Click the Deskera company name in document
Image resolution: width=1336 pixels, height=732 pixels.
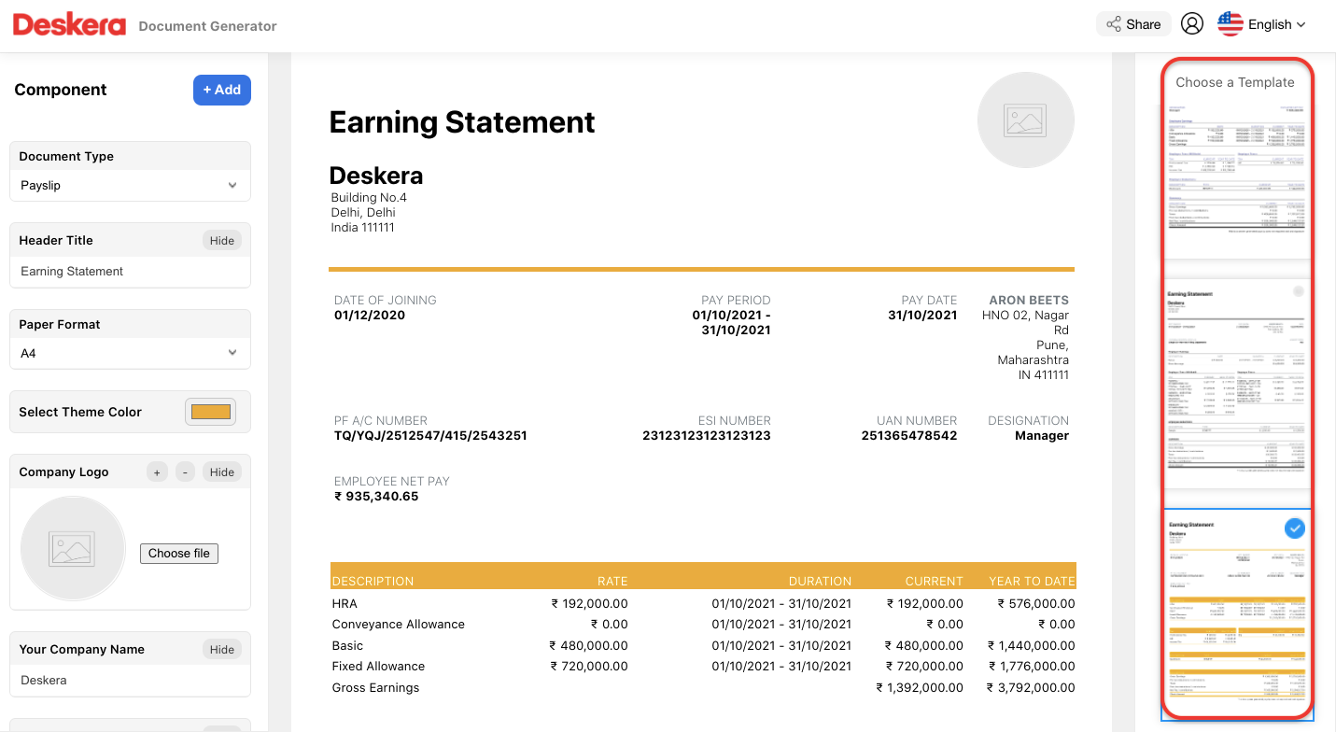pyautogui.click(x=376, y=176)
